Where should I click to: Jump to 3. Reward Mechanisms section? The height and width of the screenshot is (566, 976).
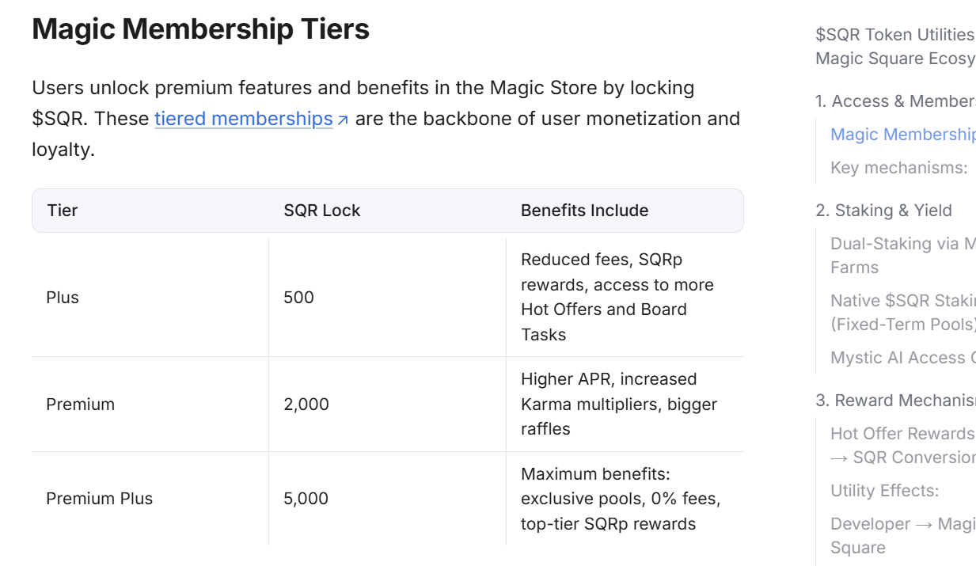[x=895, y=401]
